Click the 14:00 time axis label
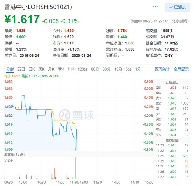The width and height of the screenshot is (194, 186). point(116,182)
